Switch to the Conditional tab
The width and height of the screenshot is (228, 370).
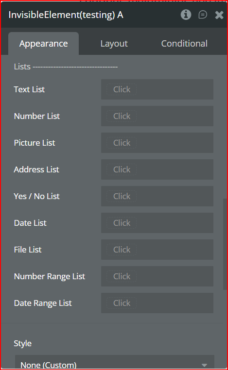(x=184, y=44)
